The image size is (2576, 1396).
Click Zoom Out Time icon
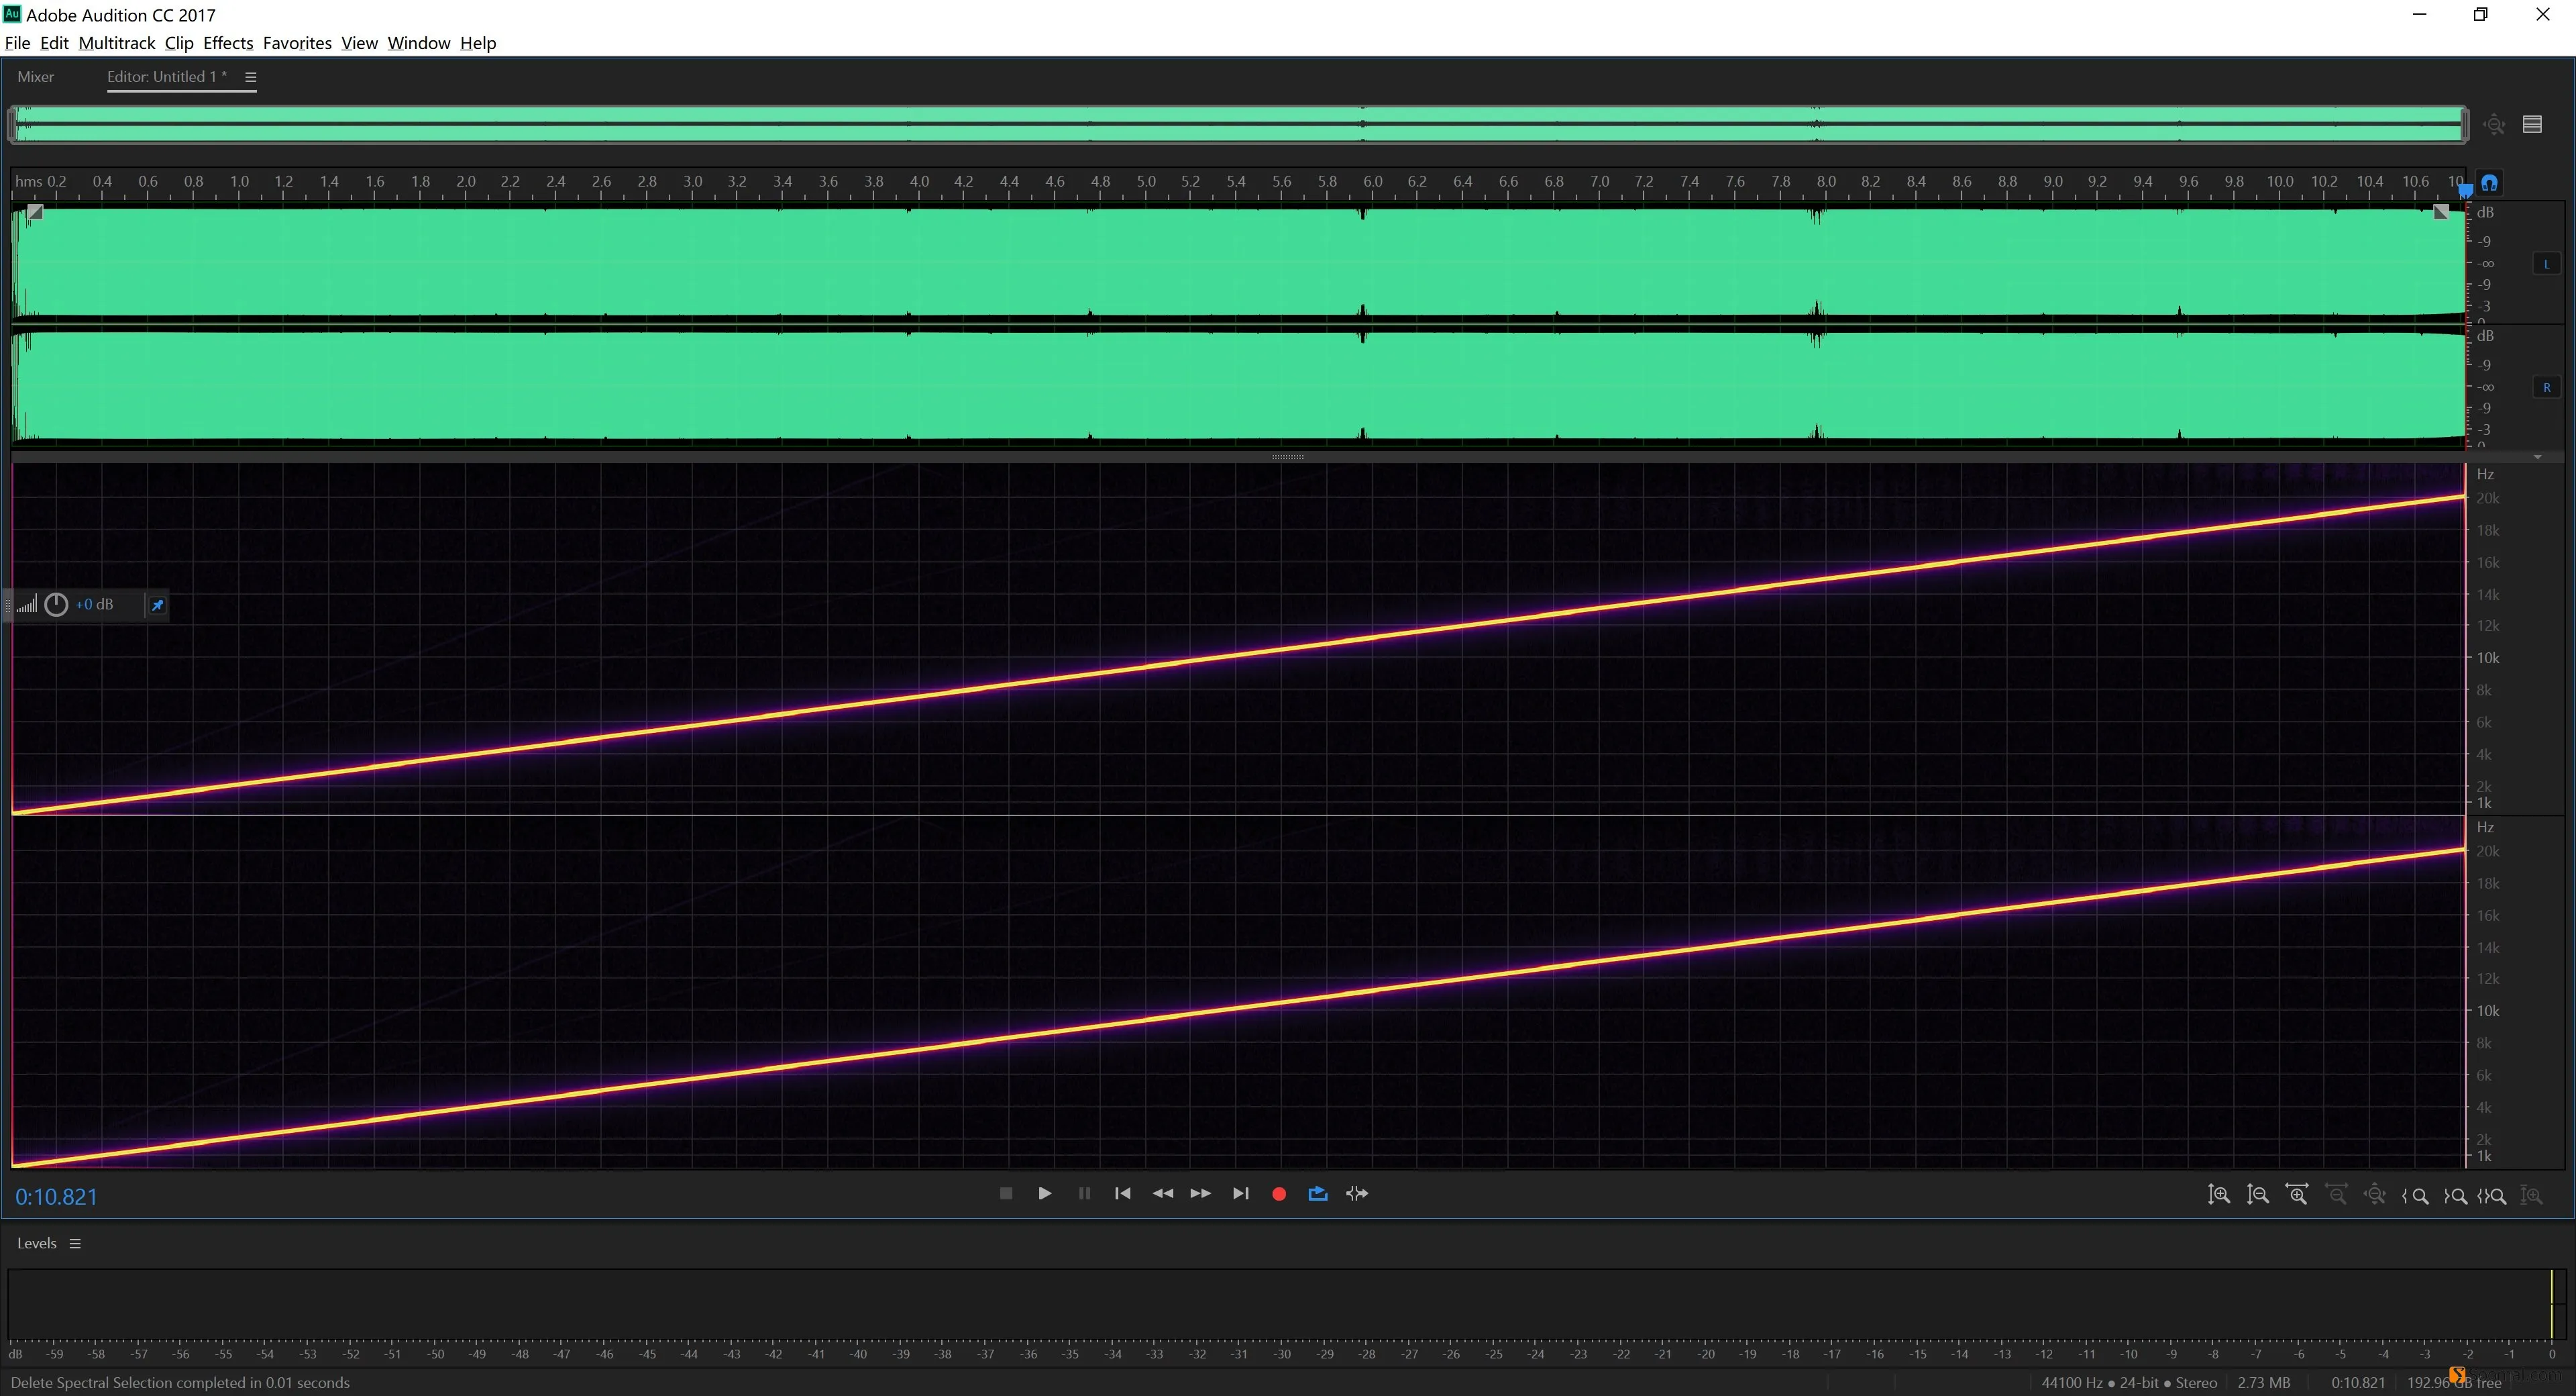[2336, 1195]
